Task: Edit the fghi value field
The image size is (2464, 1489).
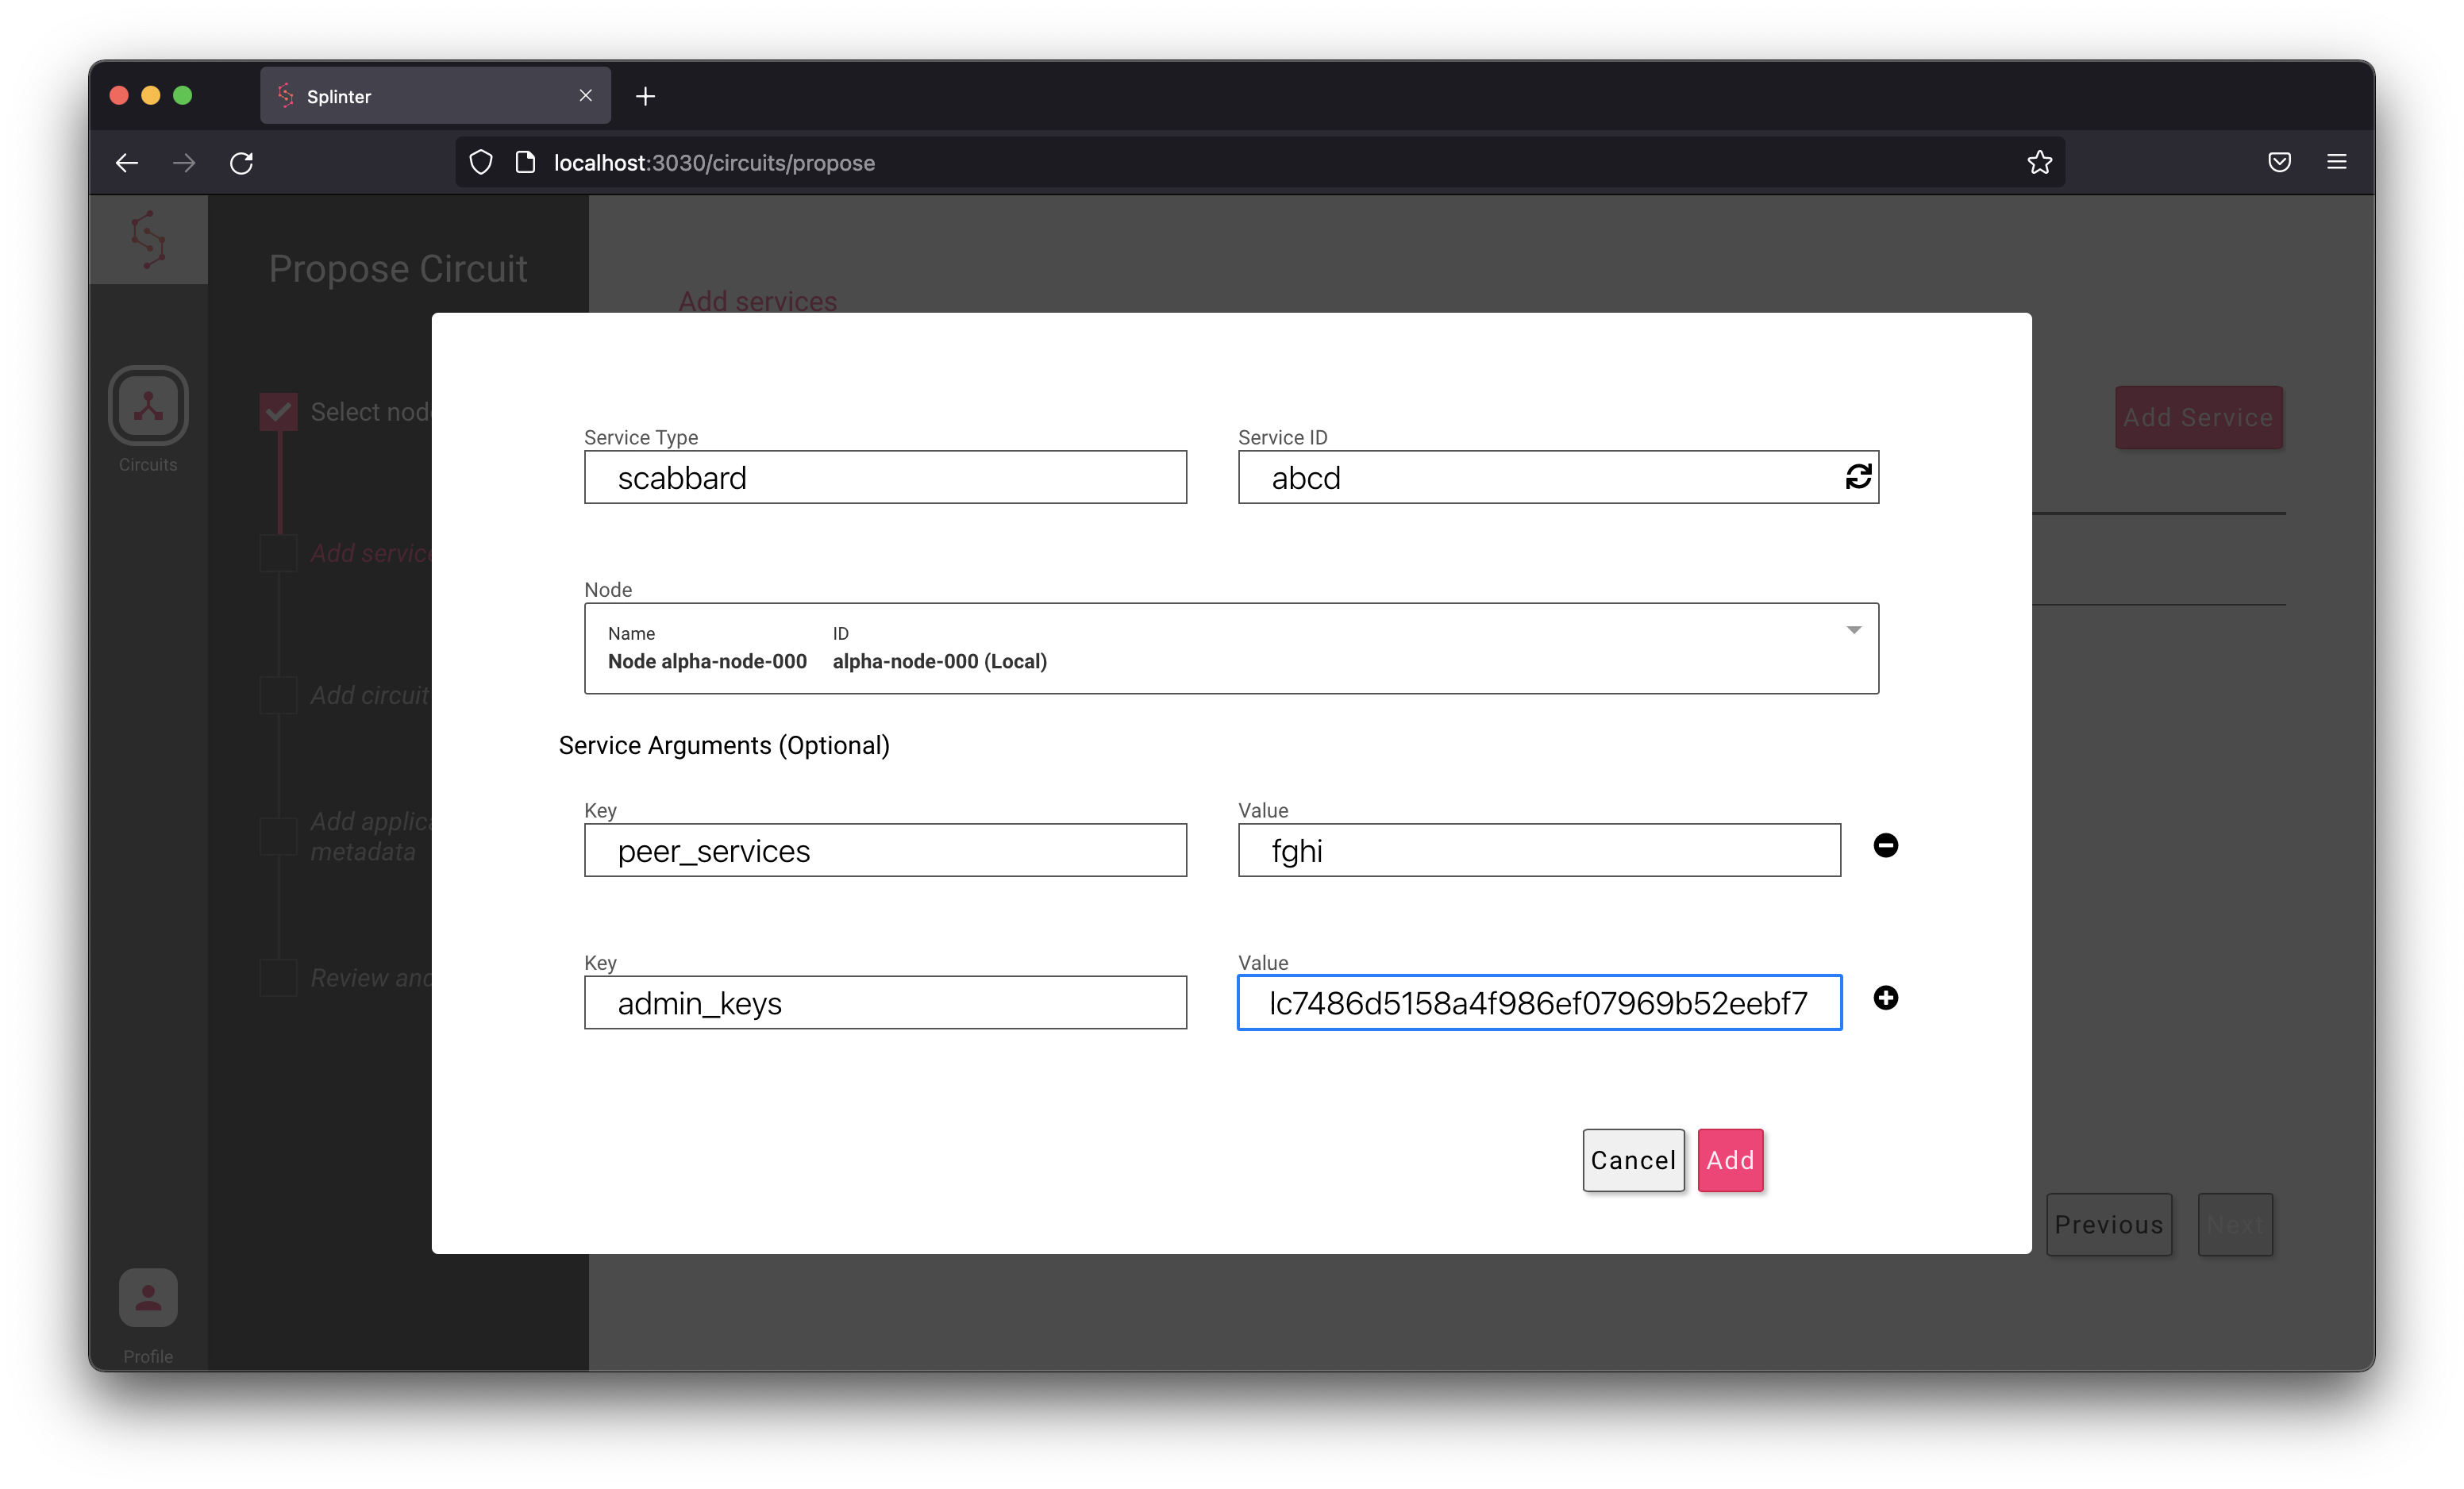Action: (1539, 850)
